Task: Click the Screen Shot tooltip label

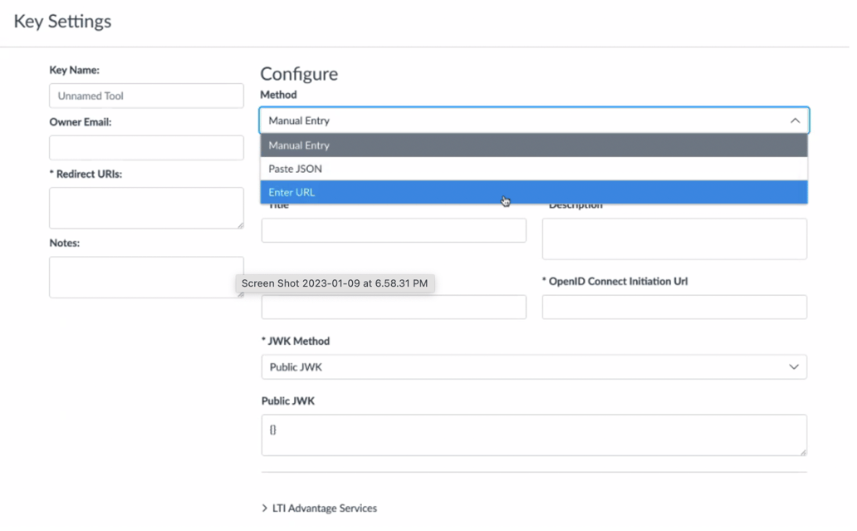Action: point(335,283)
